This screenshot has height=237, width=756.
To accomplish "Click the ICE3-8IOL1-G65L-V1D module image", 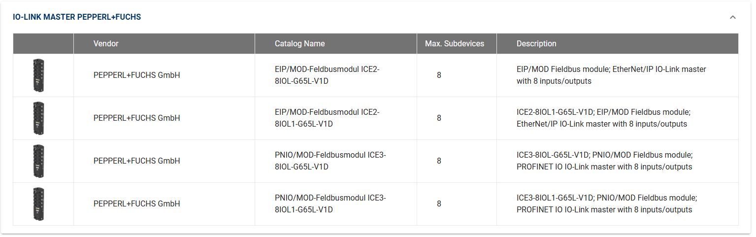I will click(39, 204).
